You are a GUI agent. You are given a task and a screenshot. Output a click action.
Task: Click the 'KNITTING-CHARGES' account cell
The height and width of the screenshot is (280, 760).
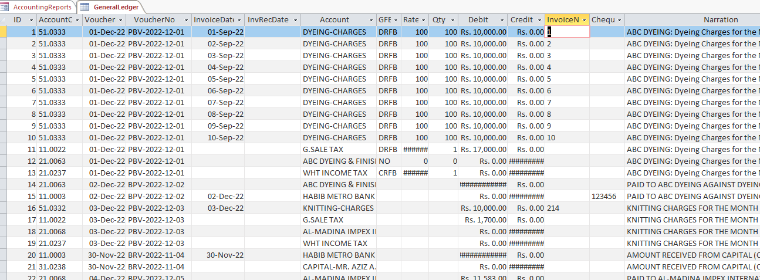[x=339, y=208]
